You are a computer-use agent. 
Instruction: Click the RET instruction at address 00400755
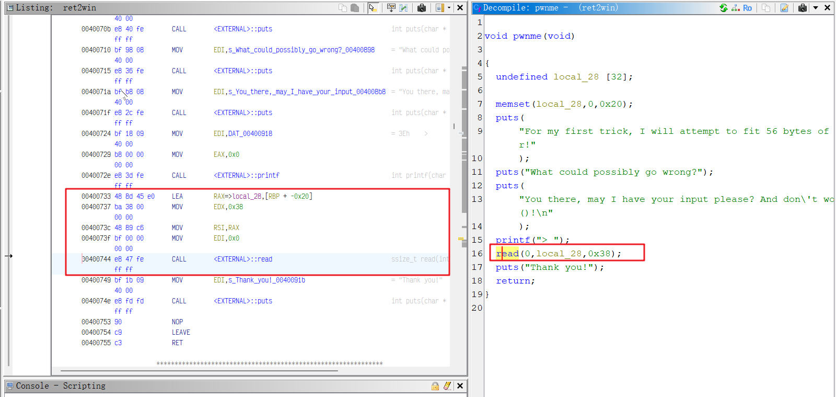(x=177, y=343)
